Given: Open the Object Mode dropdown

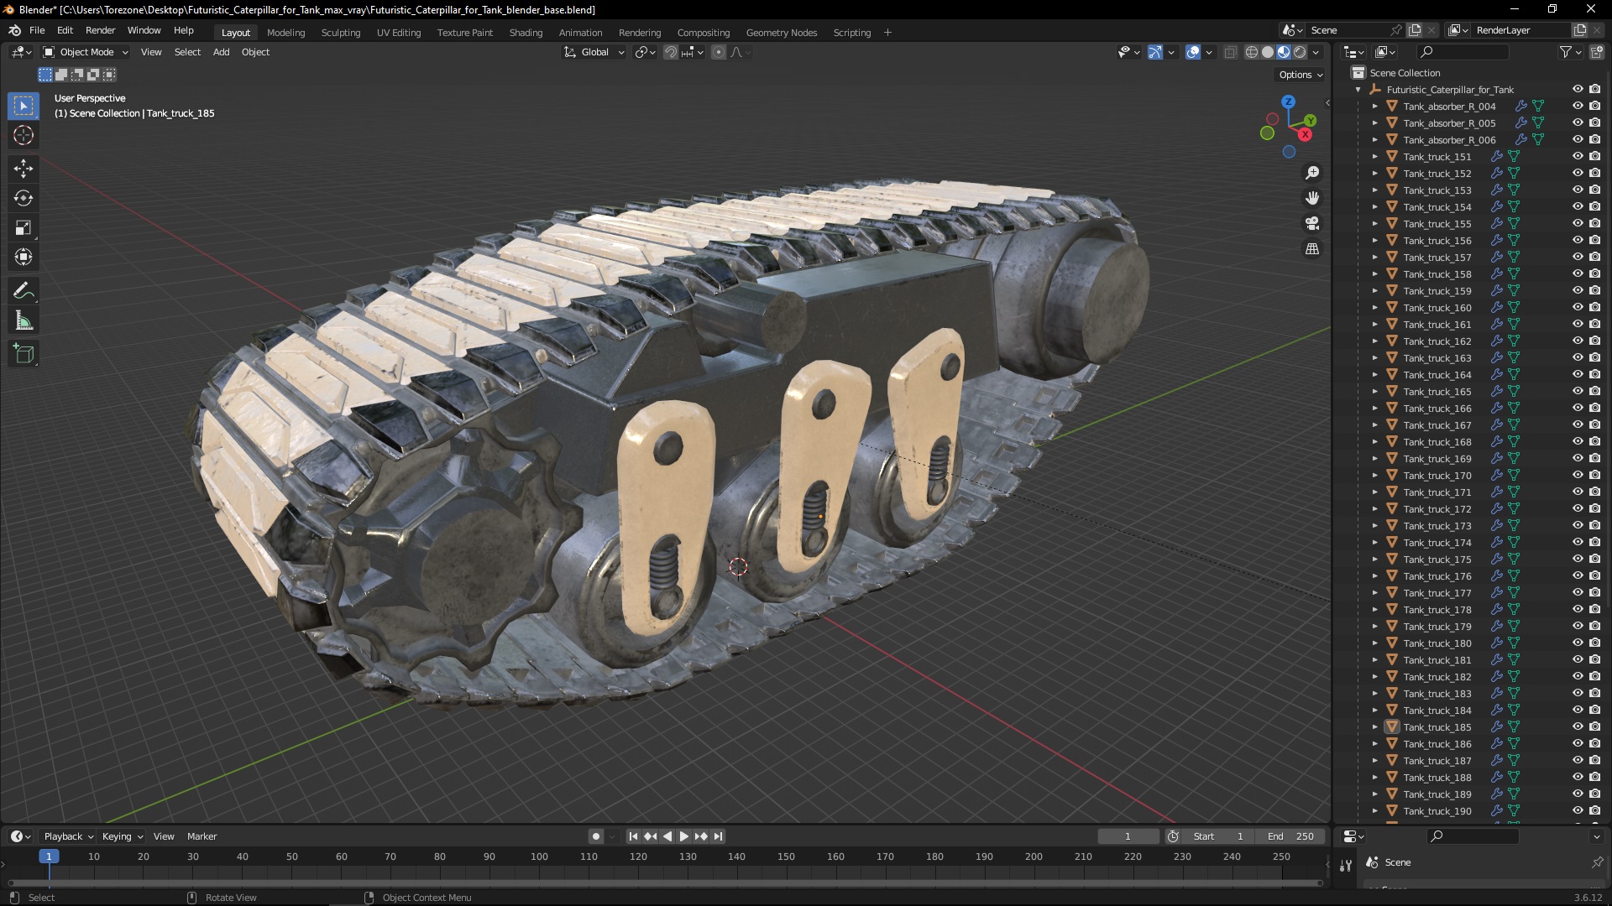Looking at the screenshot, I should tap(86, 52).
